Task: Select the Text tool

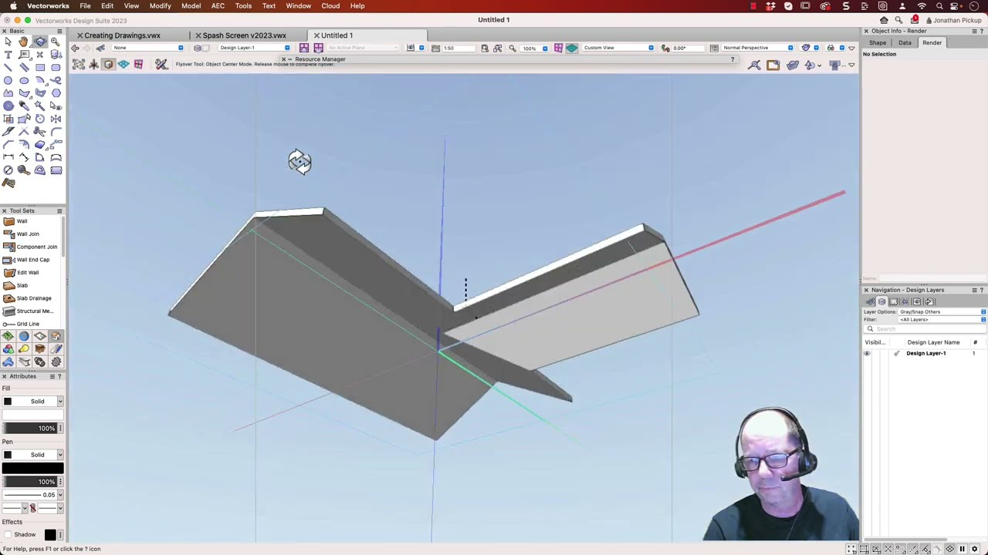Action: 8,55
